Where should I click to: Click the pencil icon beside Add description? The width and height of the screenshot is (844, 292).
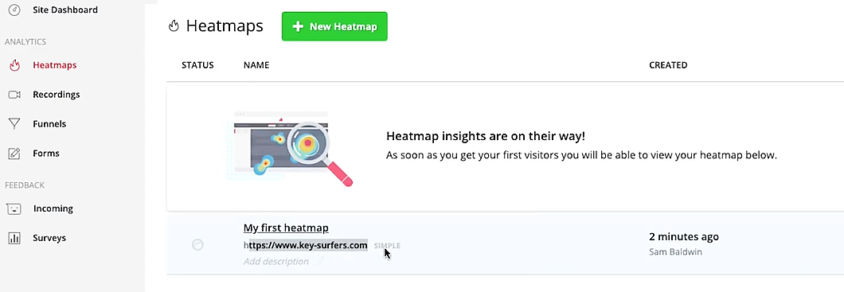[x=321, y=261]
